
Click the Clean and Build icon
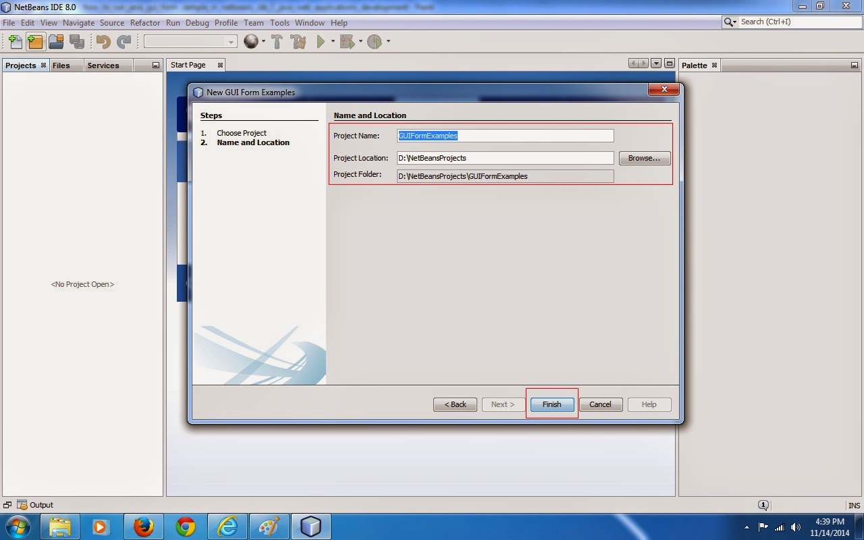point(298,42)
